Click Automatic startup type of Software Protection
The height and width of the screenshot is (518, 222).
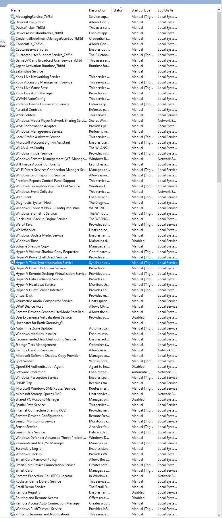tap(142, 372)
